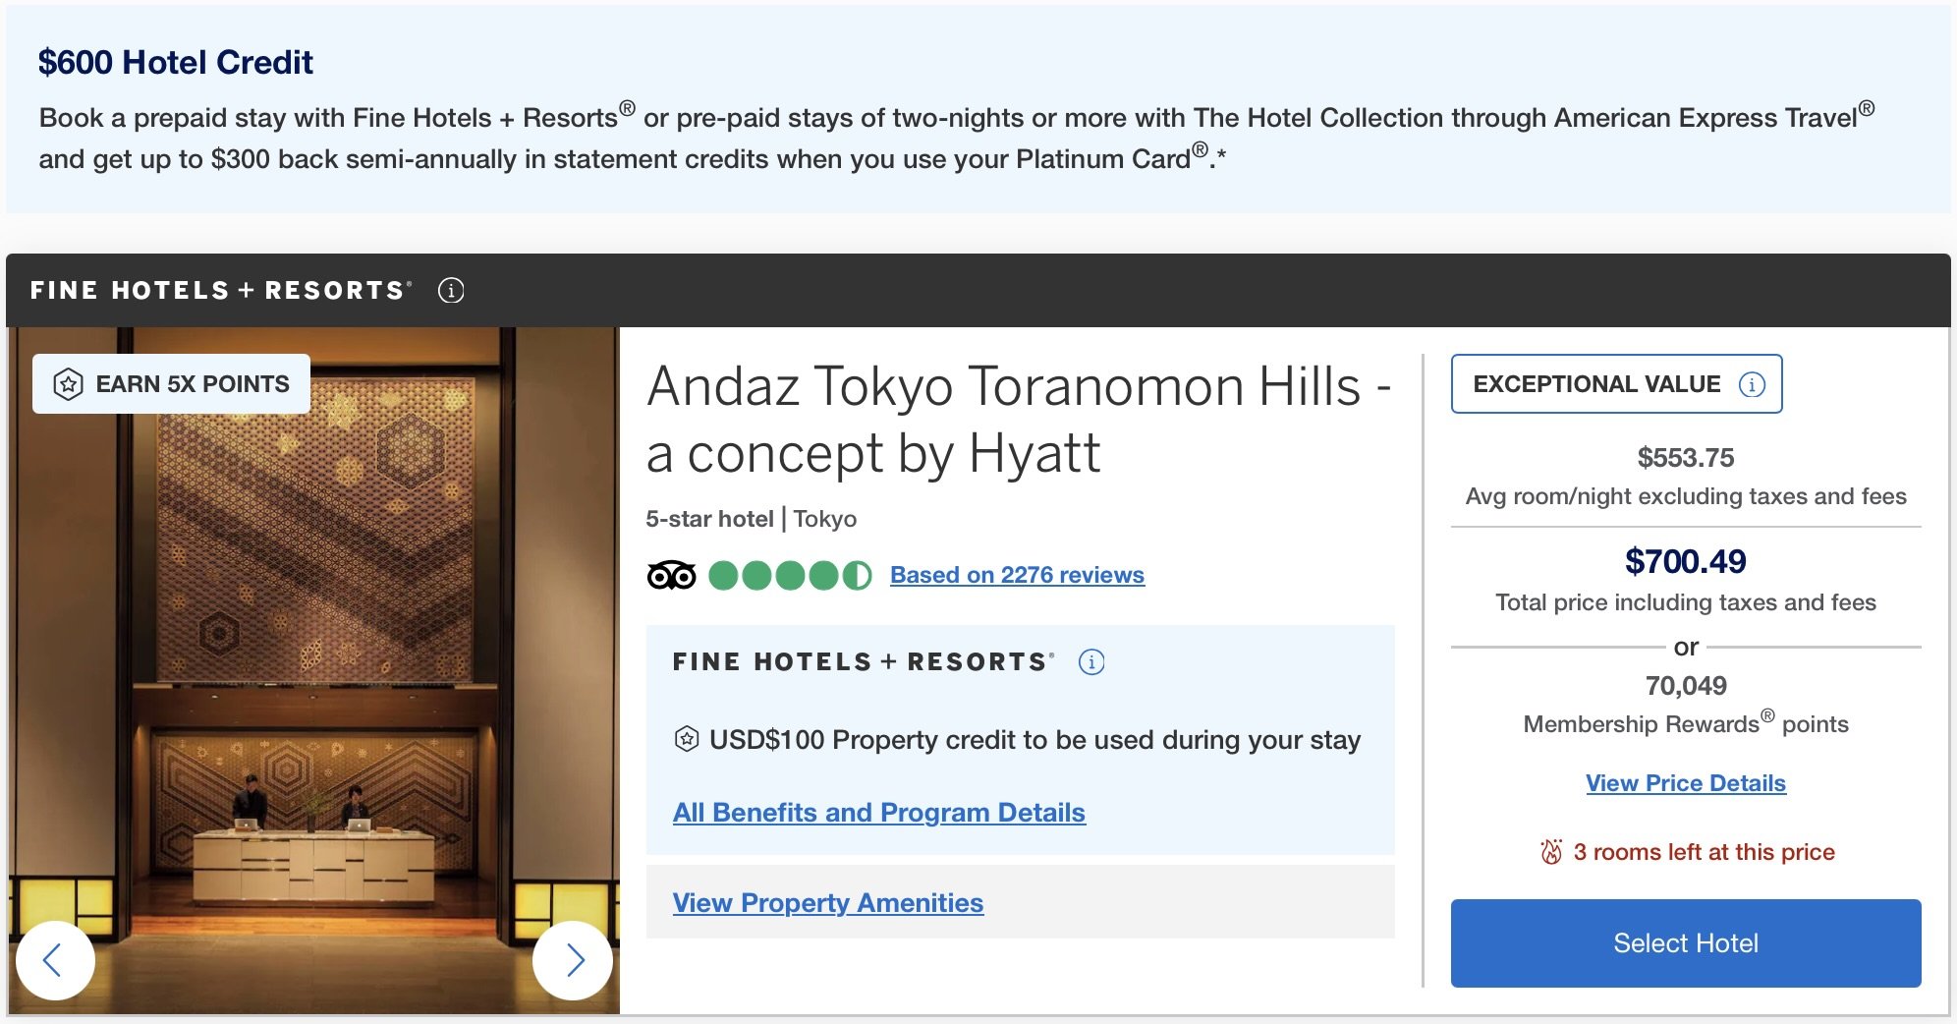Viewport: 1957px width, 1024px height.
Task: Click the Select Hotel button
Action: [x=1686, y=943]
